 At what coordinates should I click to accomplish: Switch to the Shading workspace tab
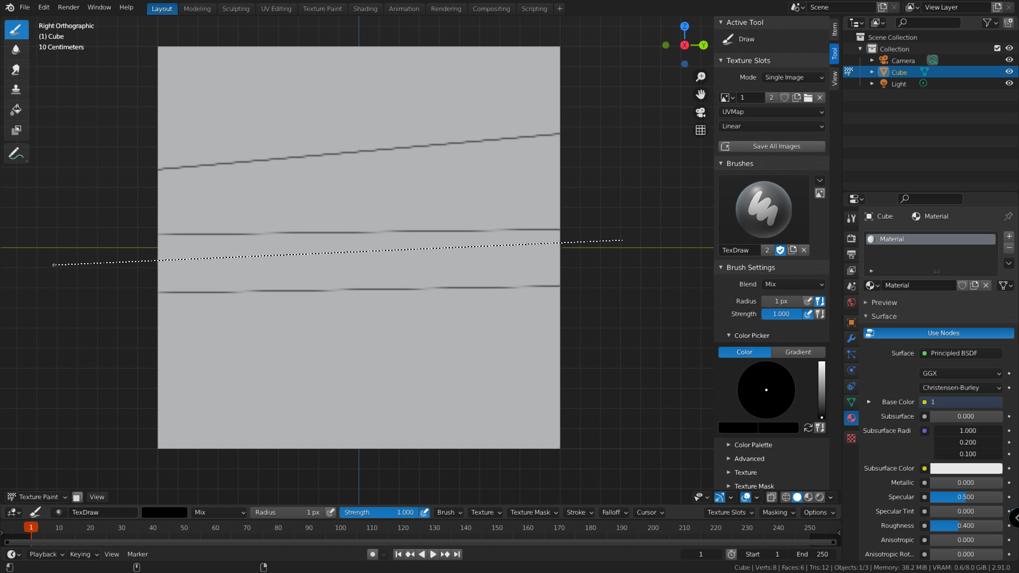(365, 8)
